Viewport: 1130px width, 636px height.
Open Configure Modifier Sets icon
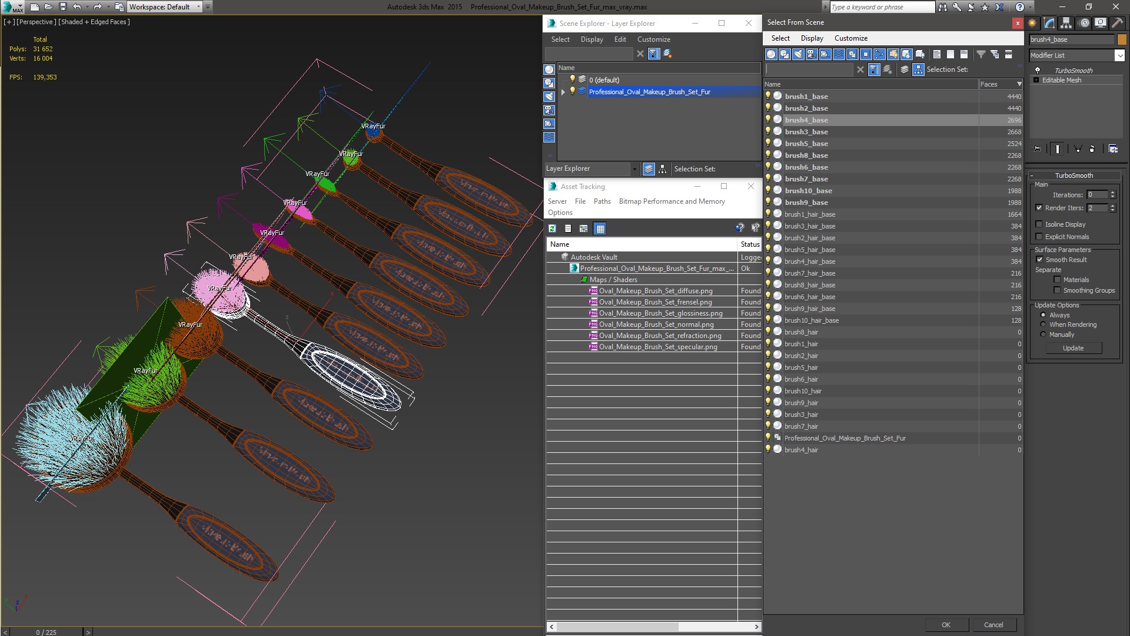coord(1114,149)
